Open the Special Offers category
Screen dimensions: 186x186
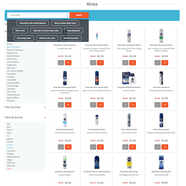click(13, 98)
